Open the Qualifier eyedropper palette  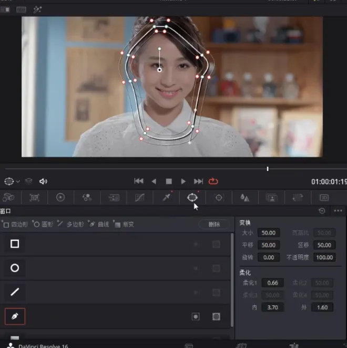[x=166, y=197]
